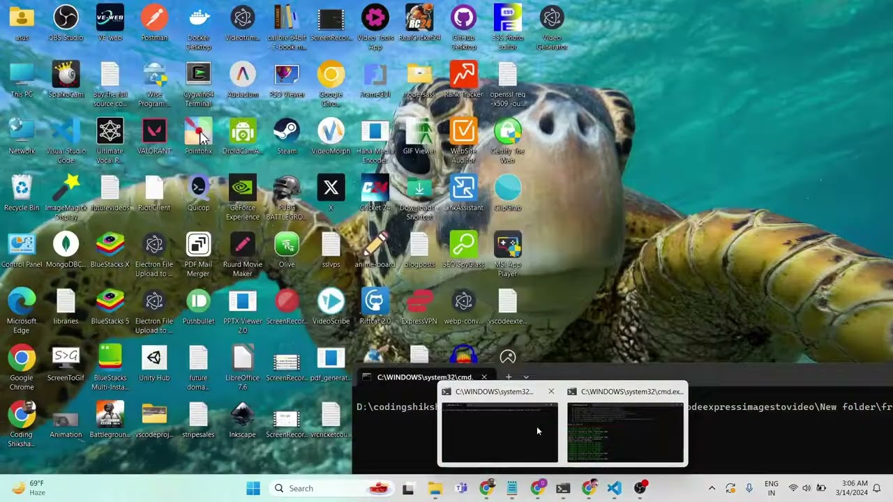Select the Unity Hub icon

[154, 363]
